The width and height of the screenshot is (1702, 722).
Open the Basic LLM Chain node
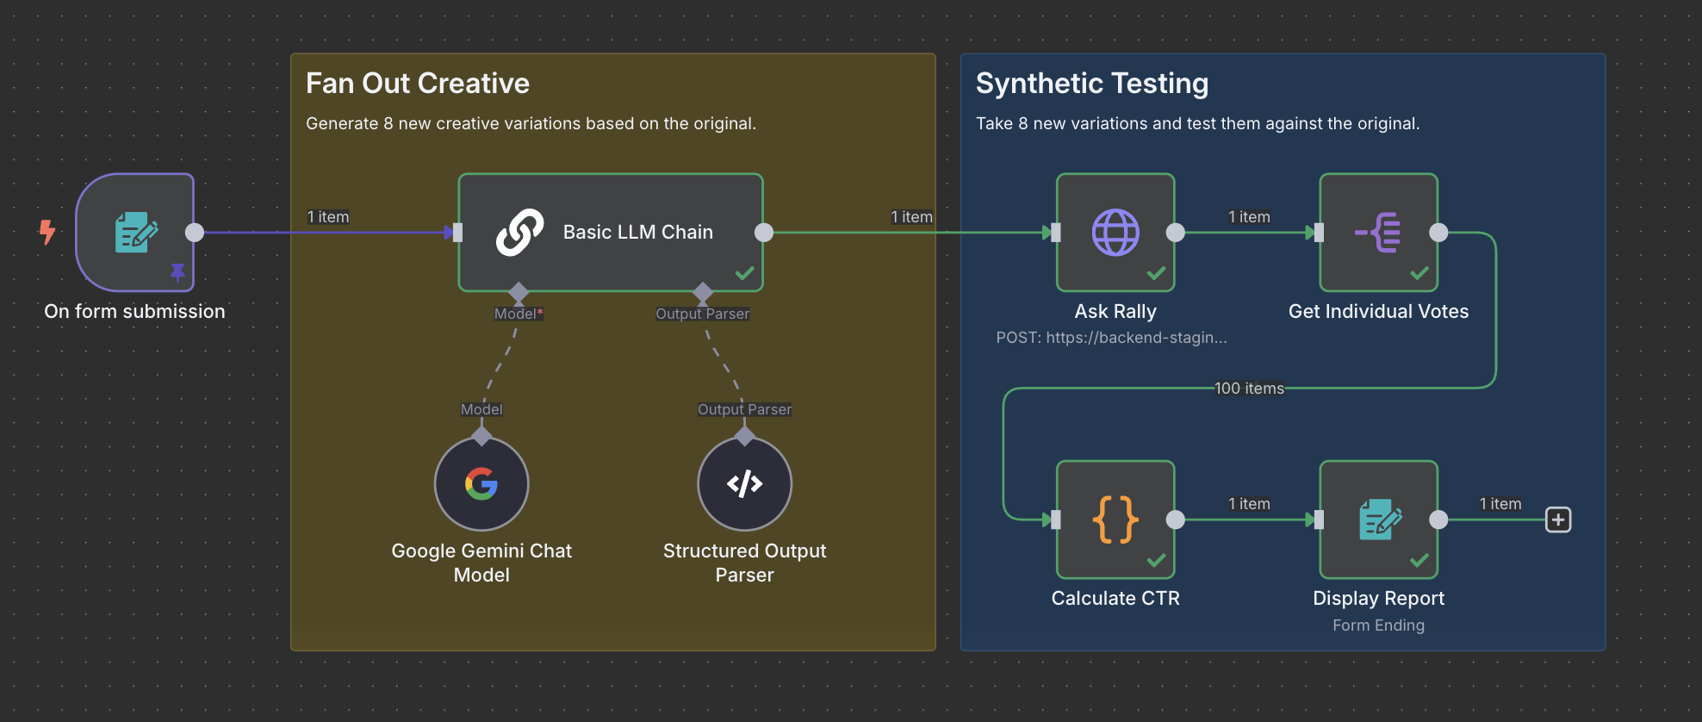click(x=611, y=233)
